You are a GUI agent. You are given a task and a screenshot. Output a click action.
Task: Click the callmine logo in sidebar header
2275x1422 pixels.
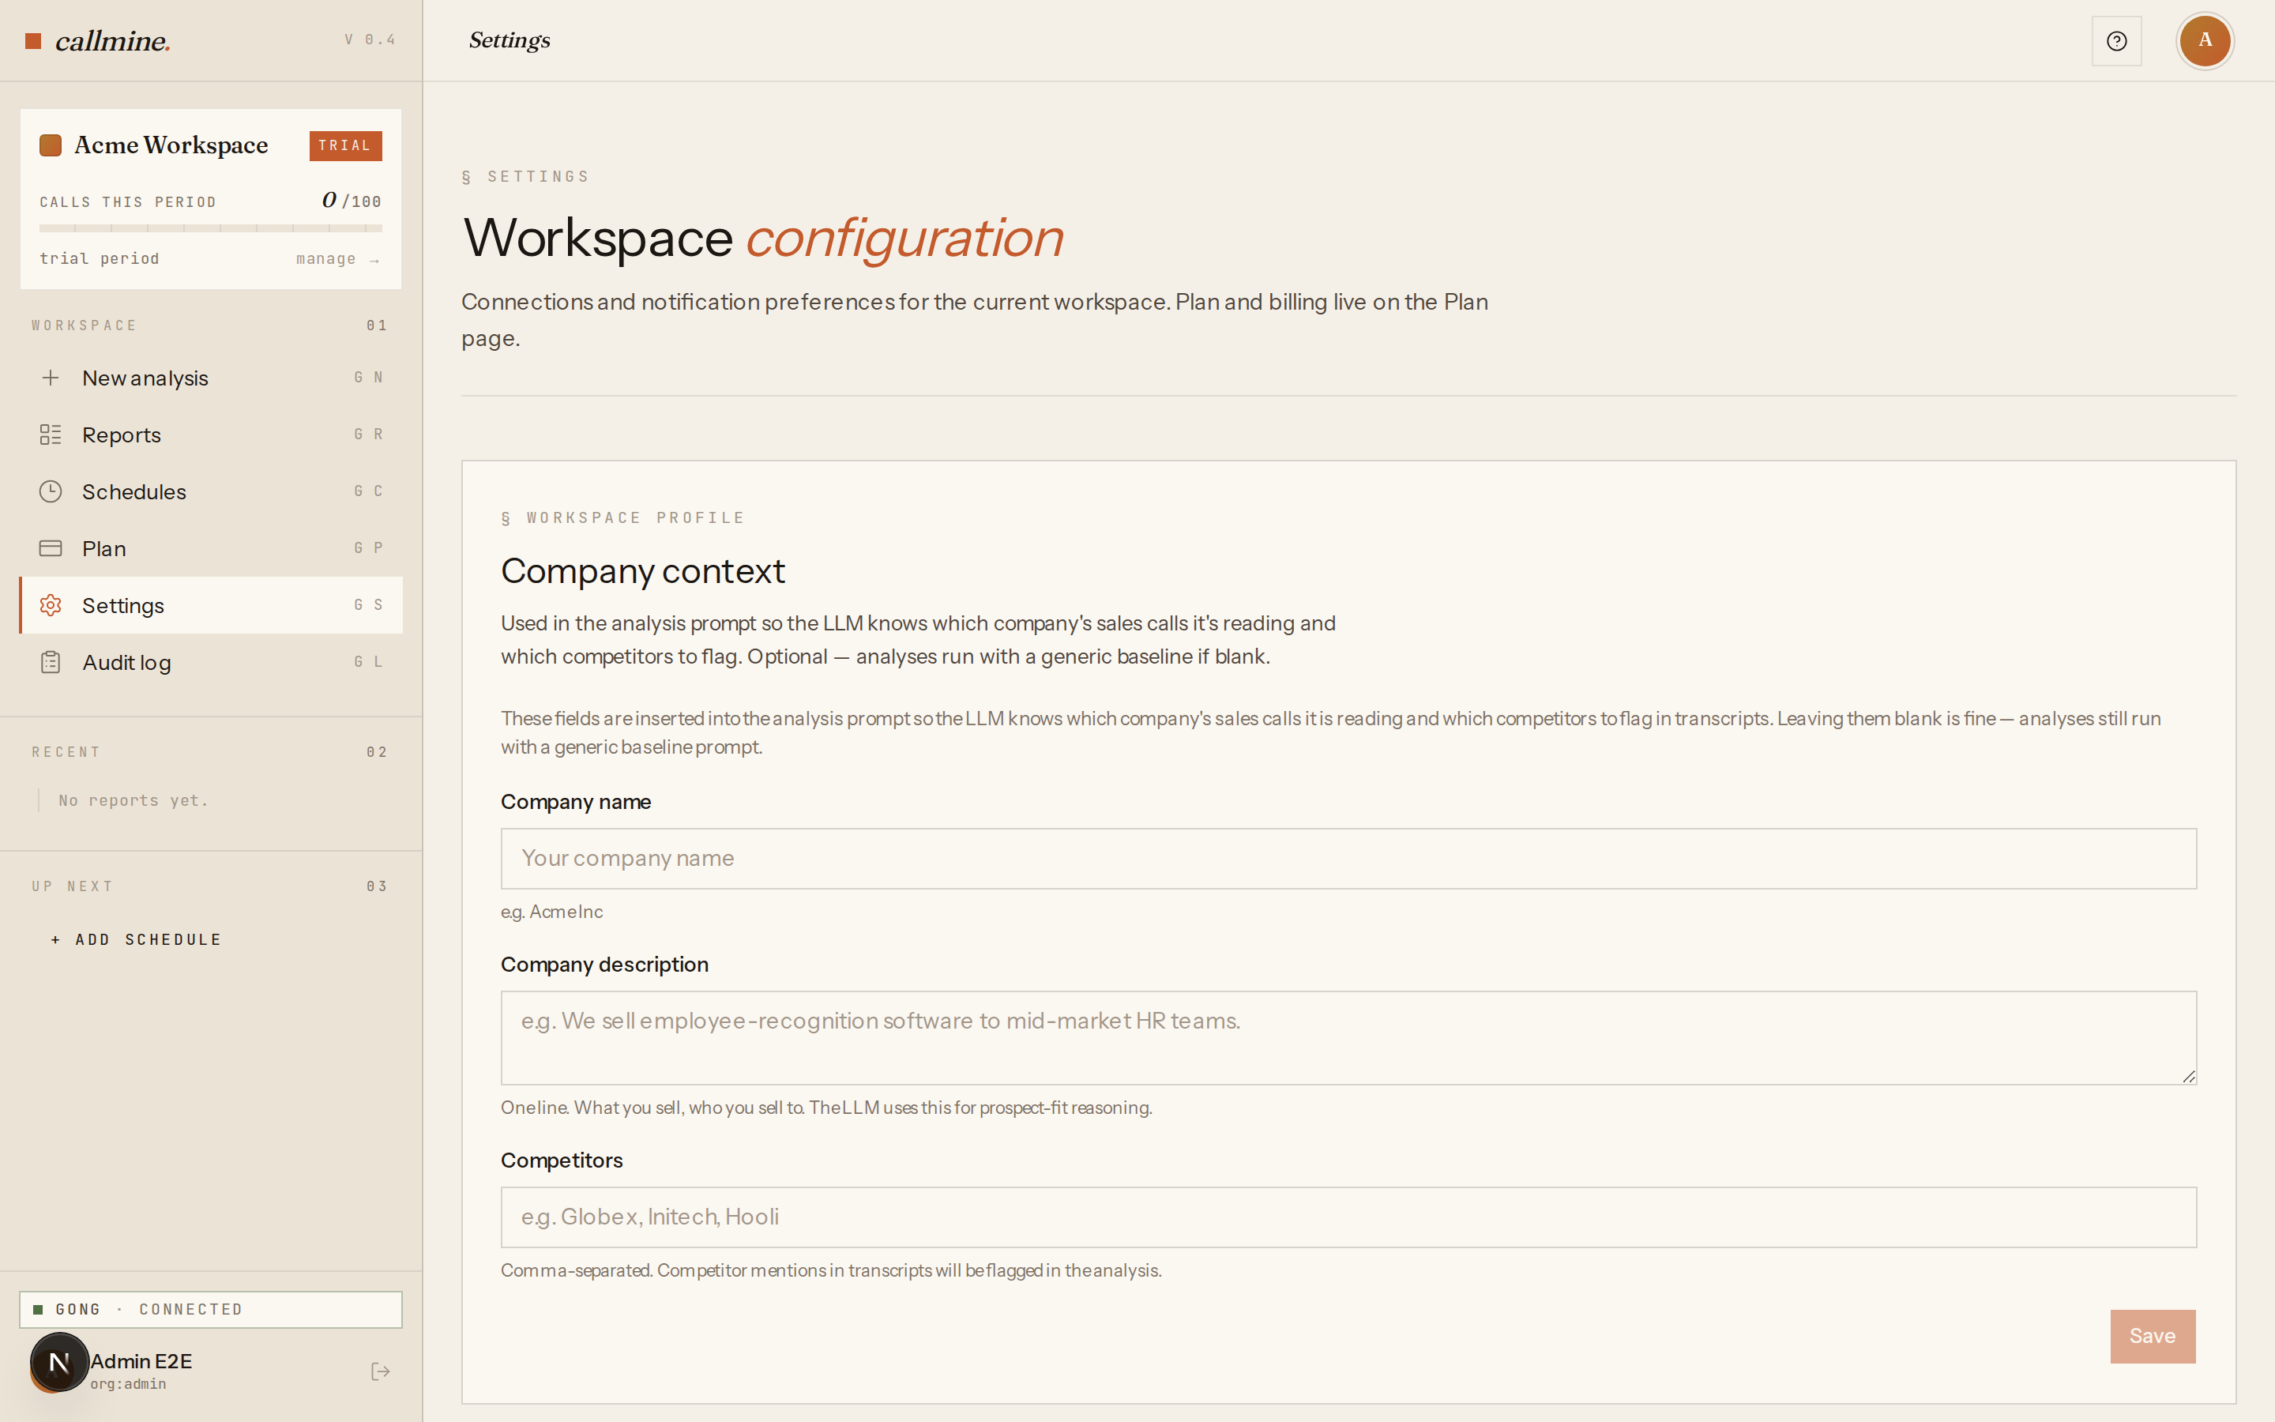[x=98, y=40]
